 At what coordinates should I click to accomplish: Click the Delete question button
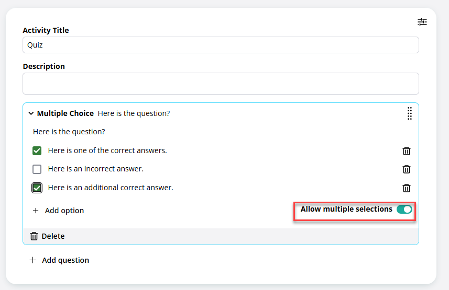point(48,236)
